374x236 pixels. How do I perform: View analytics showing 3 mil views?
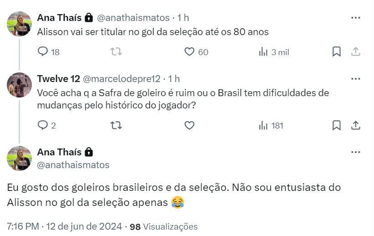click(263, 52)
